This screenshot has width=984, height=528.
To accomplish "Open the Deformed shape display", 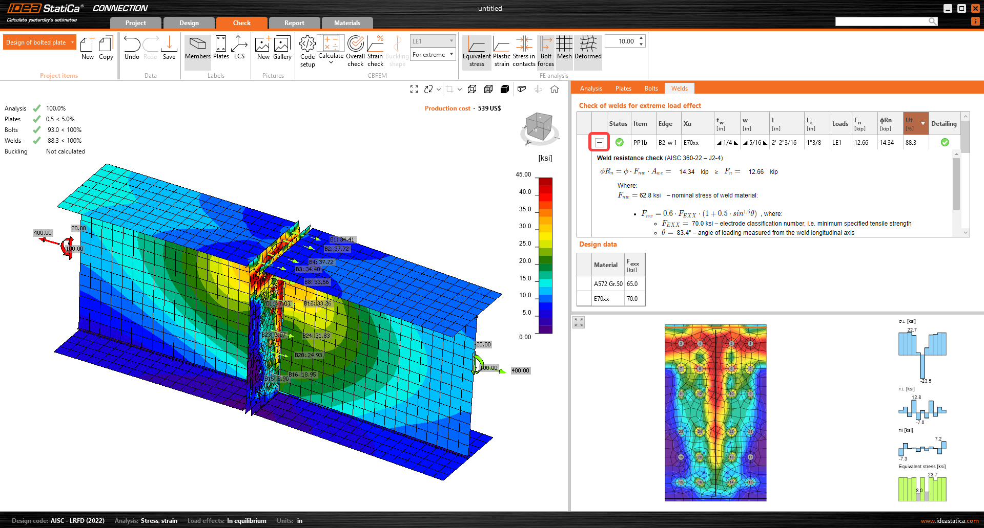I will [x=587, y=51].
